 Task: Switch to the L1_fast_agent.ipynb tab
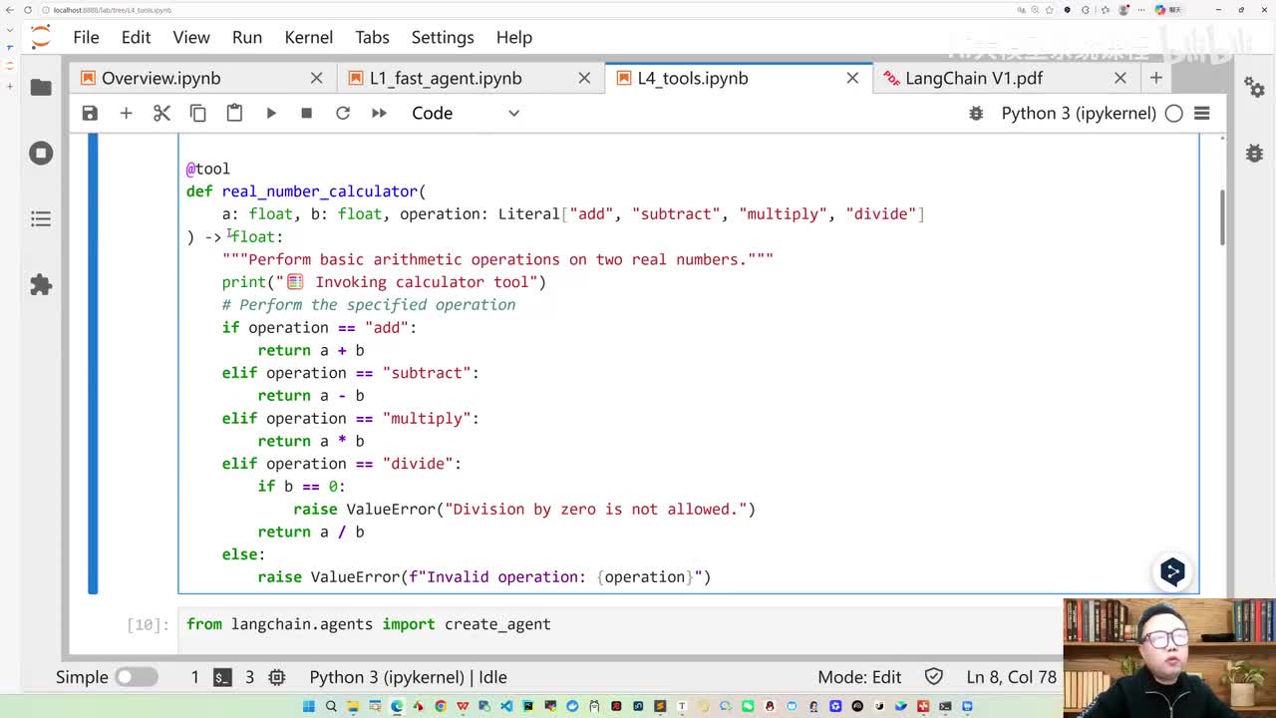446,78
